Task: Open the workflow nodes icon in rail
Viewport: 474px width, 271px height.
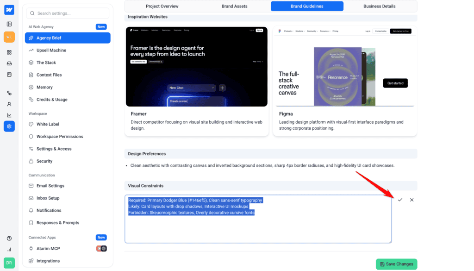Action: 9,93
